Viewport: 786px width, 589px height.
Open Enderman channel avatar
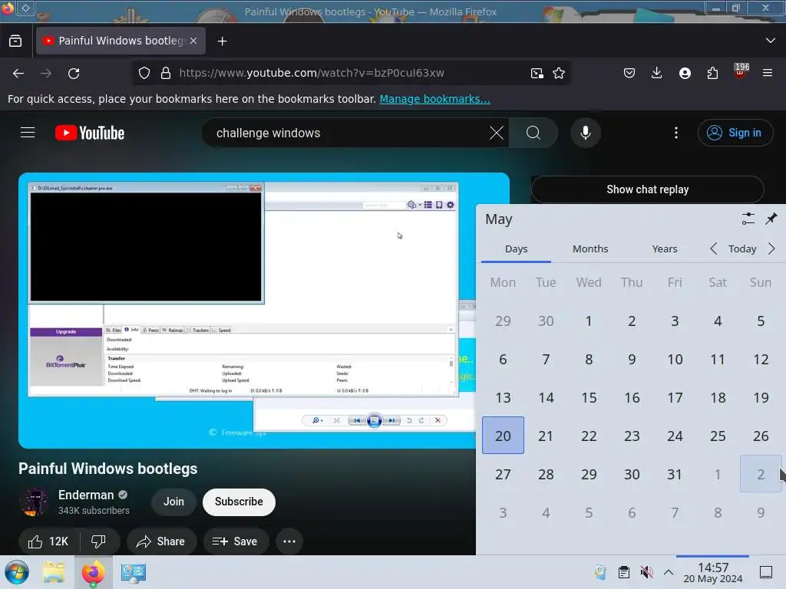[34, 502]
